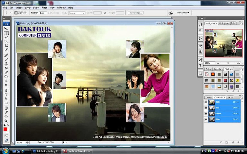Open Paragraph panel from dock
The height and width of the screenshot is (154, 247).
click(x=200, y=65)
